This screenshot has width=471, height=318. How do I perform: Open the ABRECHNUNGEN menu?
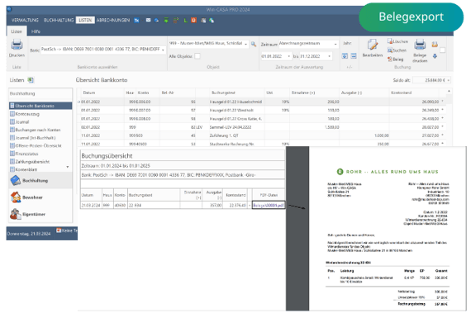coord(113,20)
